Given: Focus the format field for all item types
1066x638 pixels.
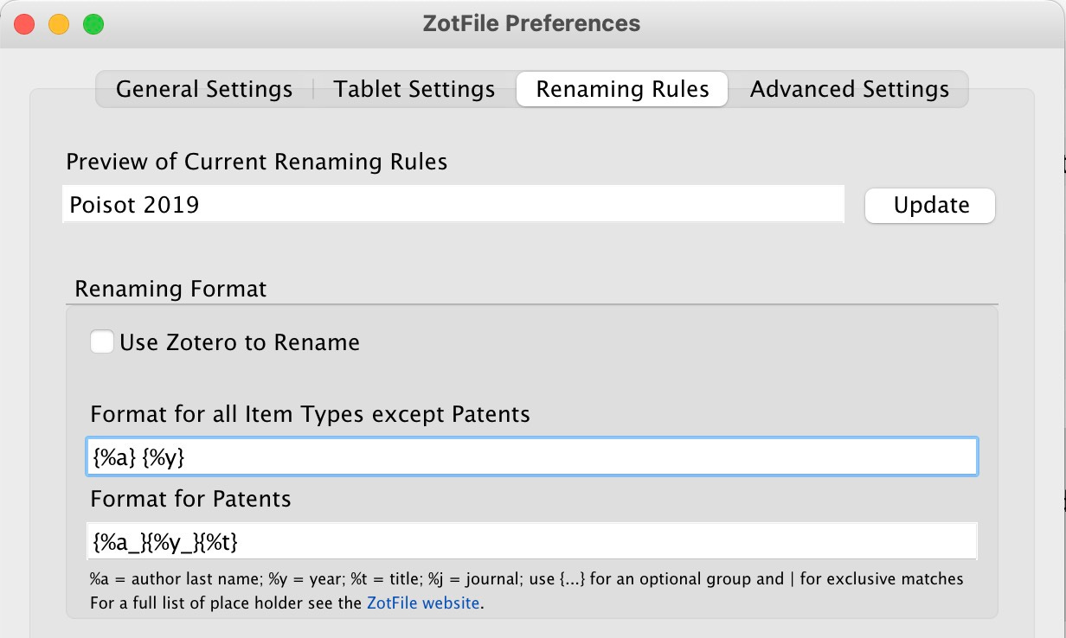Looking at the screenshot, I should point(532,456).
